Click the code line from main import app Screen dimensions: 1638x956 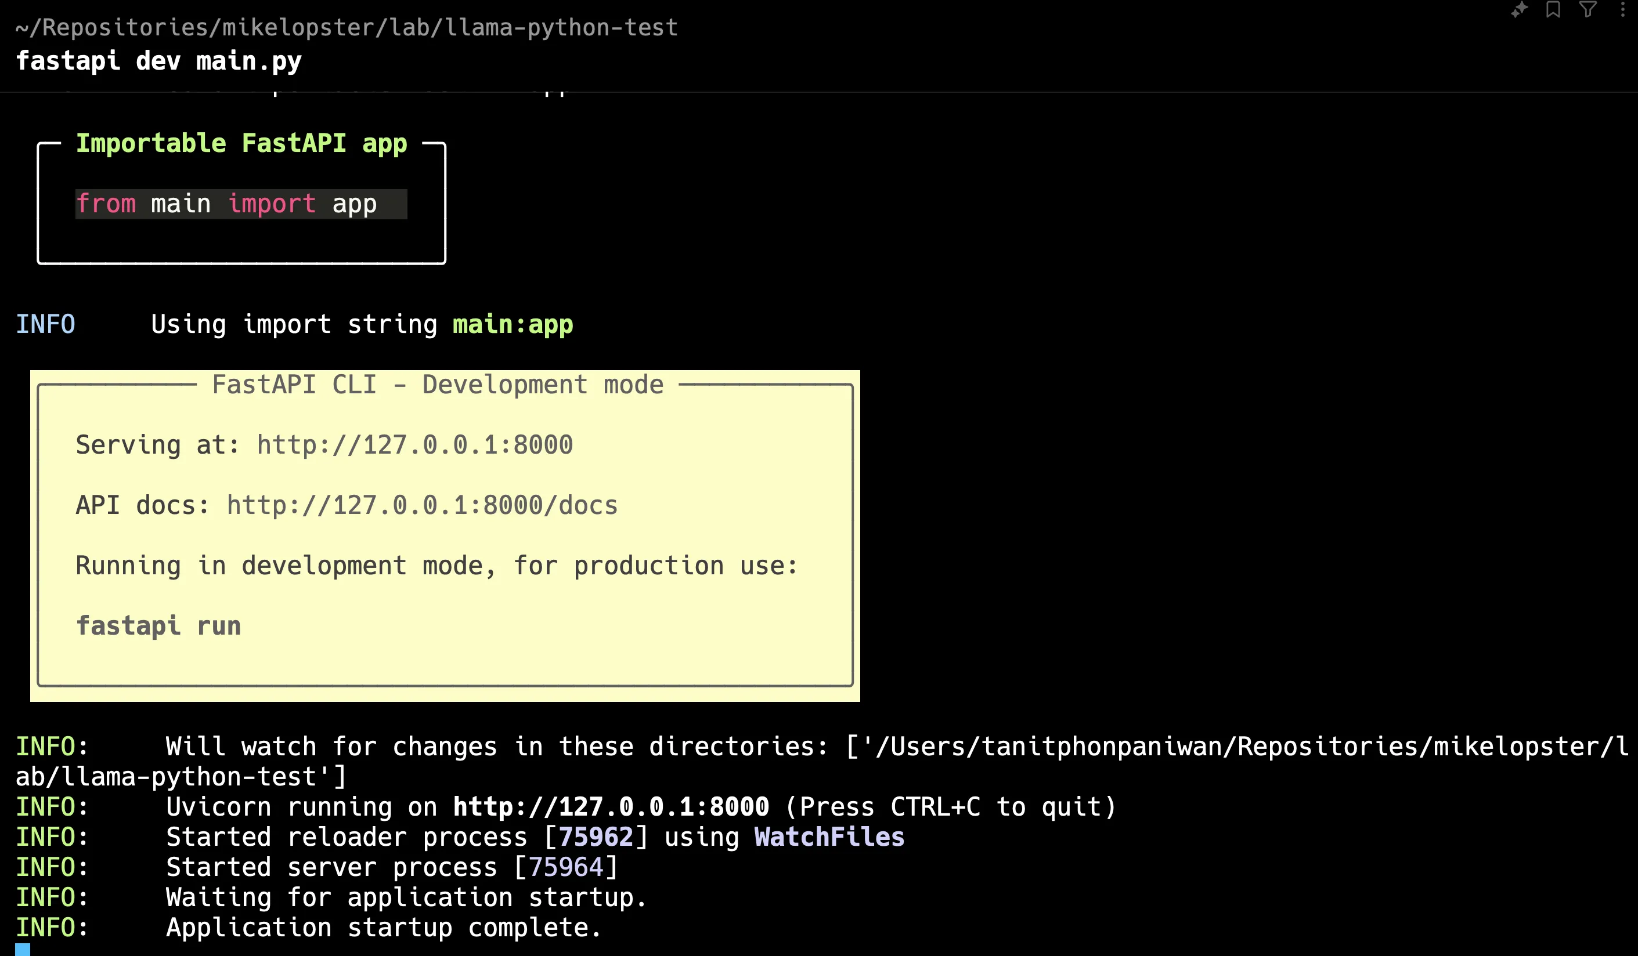point(241,204)
